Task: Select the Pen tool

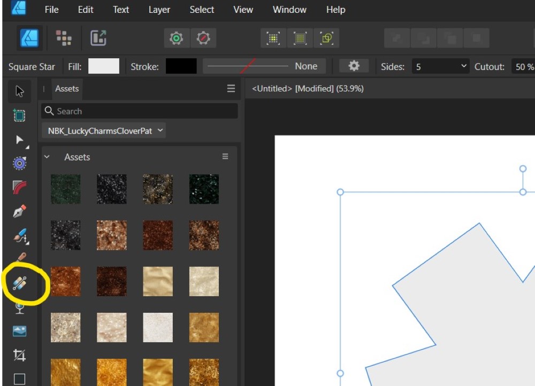Action: [19, 211]
